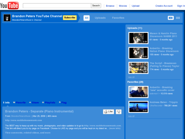Click Favorite action label

21,103
